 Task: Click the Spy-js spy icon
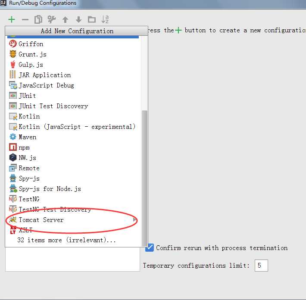(12, 178)
